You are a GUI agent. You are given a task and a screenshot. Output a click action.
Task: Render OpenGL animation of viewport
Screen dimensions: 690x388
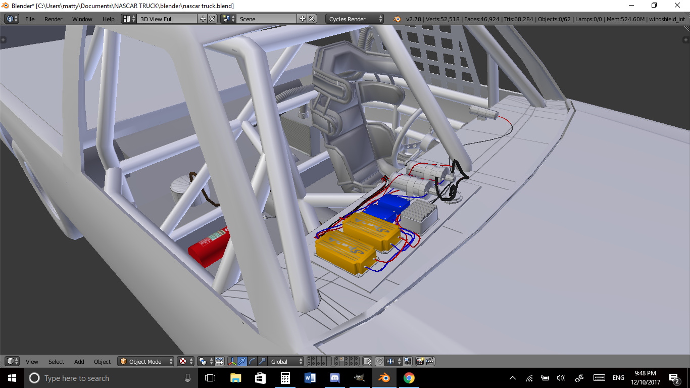(430, 361)
